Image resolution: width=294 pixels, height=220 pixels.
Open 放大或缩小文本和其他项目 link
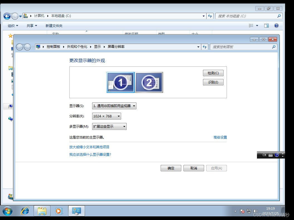click(89, 147)
